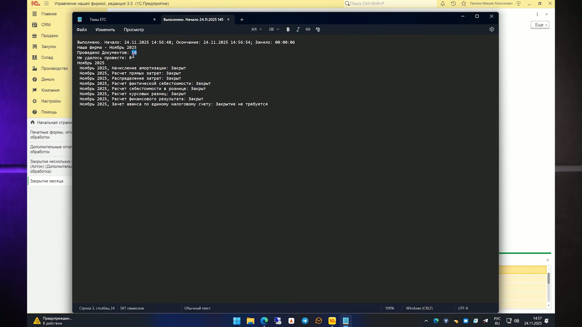Click the 1C form vertical scrollbar thumb
This screenshot has width=582, height=327.
coord(548,279)
